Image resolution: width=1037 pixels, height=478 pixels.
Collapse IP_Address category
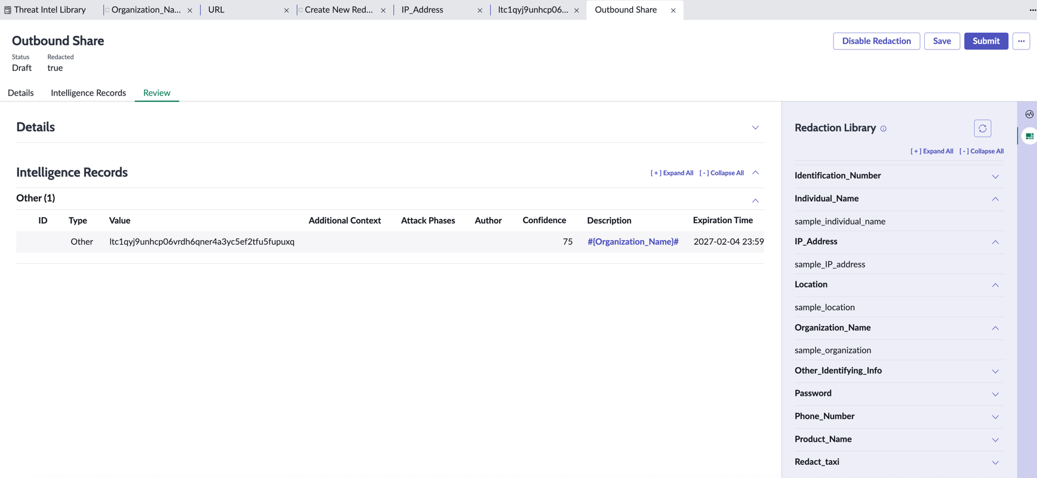(x=995, y=242)
